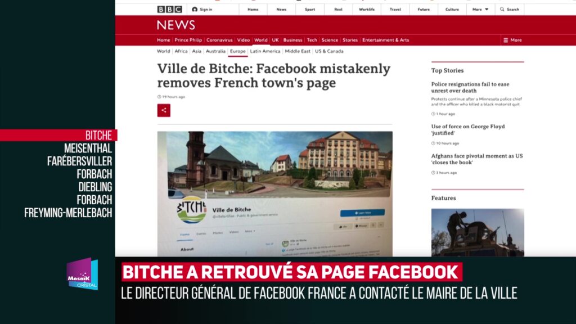Click the '19 hours ago' timestamp
Viewport: 576px width, 324px height.
tap(171, 97)
